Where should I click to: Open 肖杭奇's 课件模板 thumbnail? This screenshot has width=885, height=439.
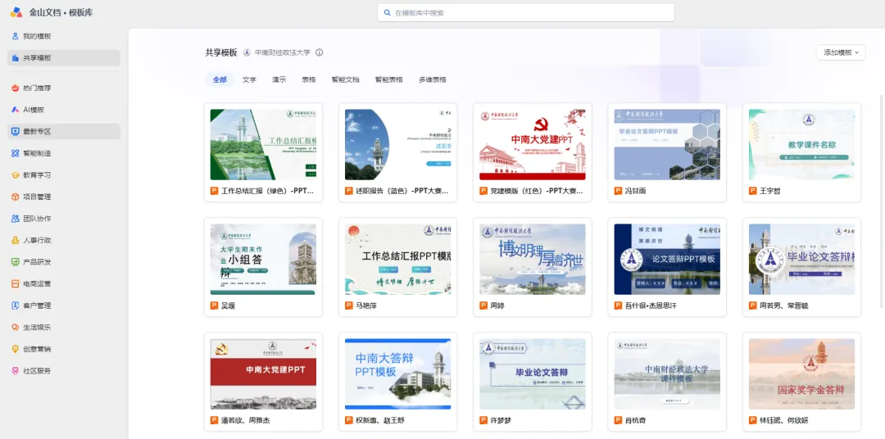pos(667,373)
